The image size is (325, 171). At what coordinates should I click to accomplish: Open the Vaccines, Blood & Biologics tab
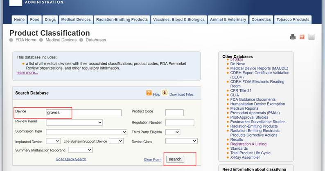[x=179, y=20]
